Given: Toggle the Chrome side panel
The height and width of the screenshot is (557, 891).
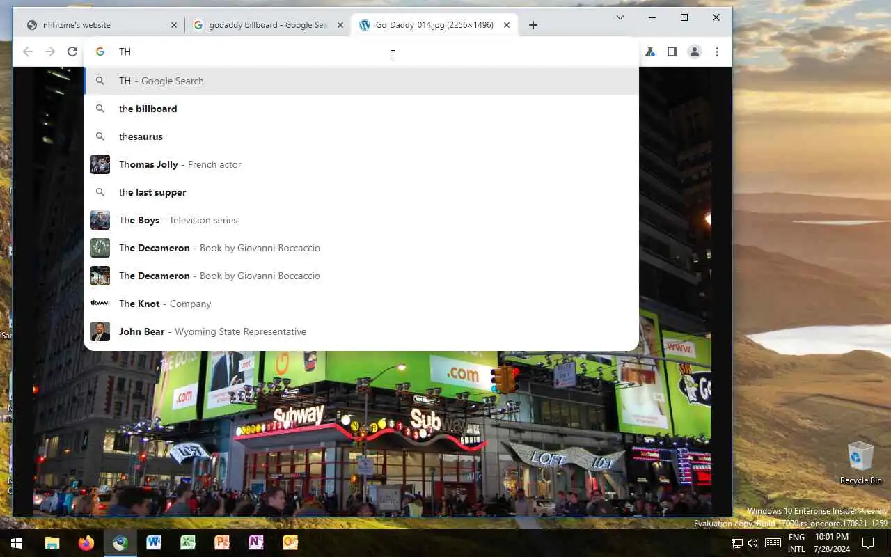Looking at the screenshot, I should tap(672, 52).
